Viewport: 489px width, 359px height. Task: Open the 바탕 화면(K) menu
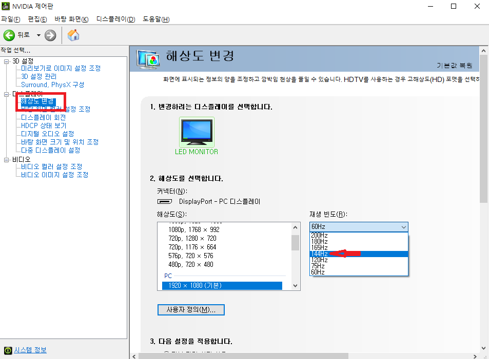(71, 19)
